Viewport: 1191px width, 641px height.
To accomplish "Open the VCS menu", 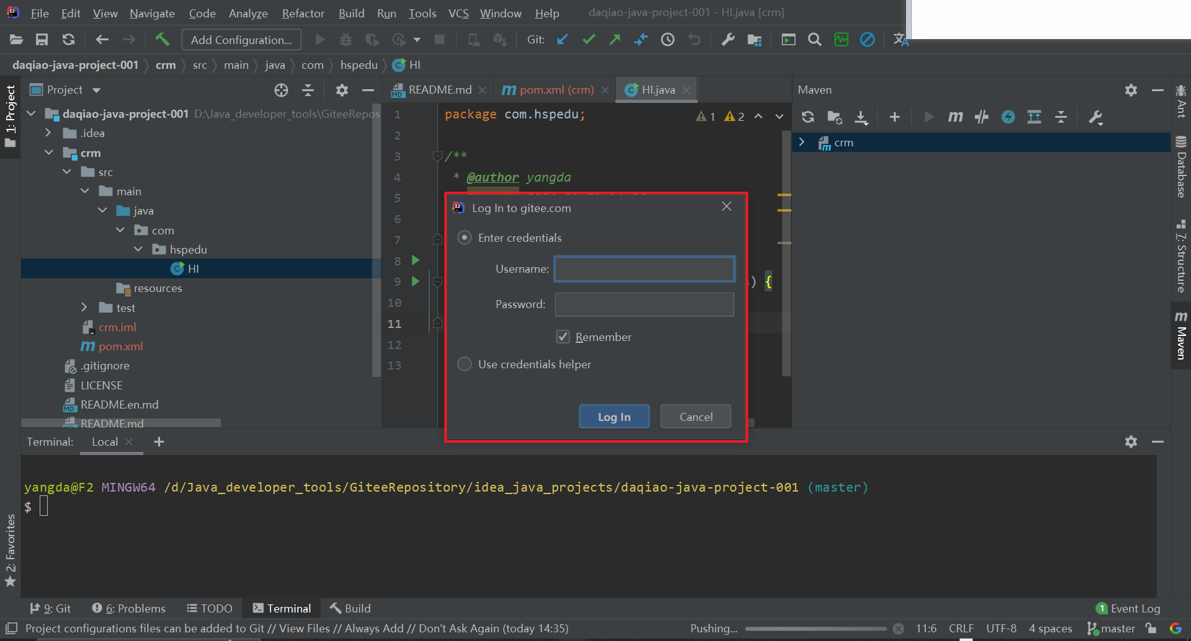I will point(458,13).
